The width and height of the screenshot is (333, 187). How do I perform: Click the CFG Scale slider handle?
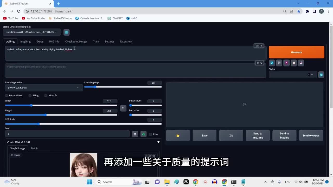39,124
